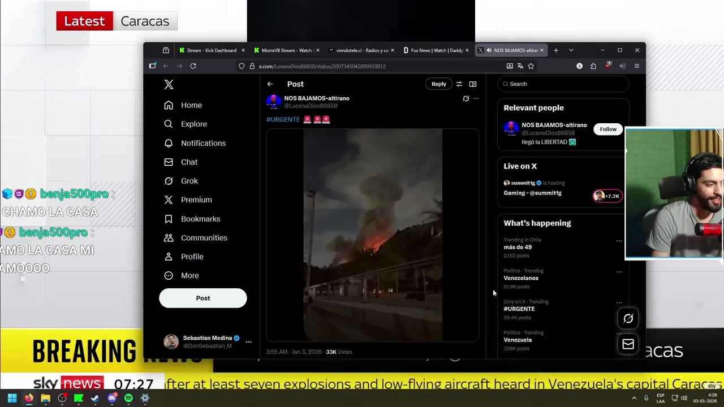Open Firefox View recent browsing icon
The width and height of the screenshot is (724, 407).
[x=166, y=50]
